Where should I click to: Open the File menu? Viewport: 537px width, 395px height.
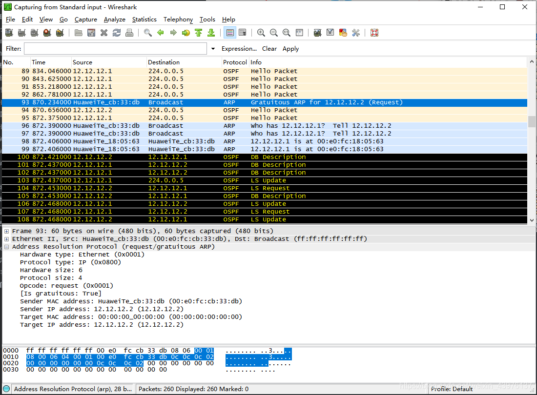(10, 20)
